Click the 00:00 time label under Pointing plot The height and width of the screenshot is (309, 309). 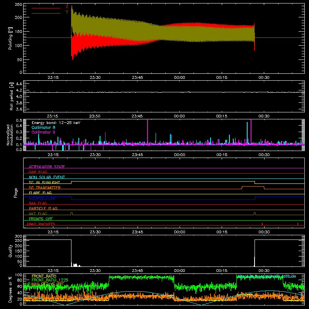tap(180, 78)
